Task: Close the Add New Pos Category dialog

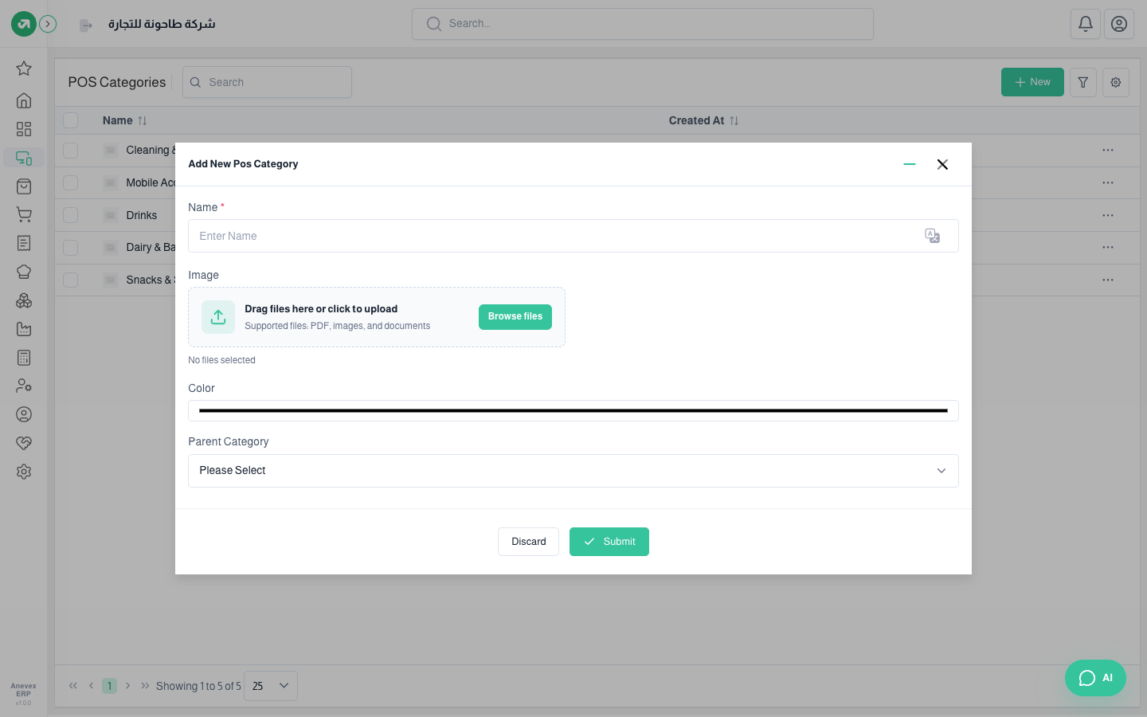Action: 942,164
